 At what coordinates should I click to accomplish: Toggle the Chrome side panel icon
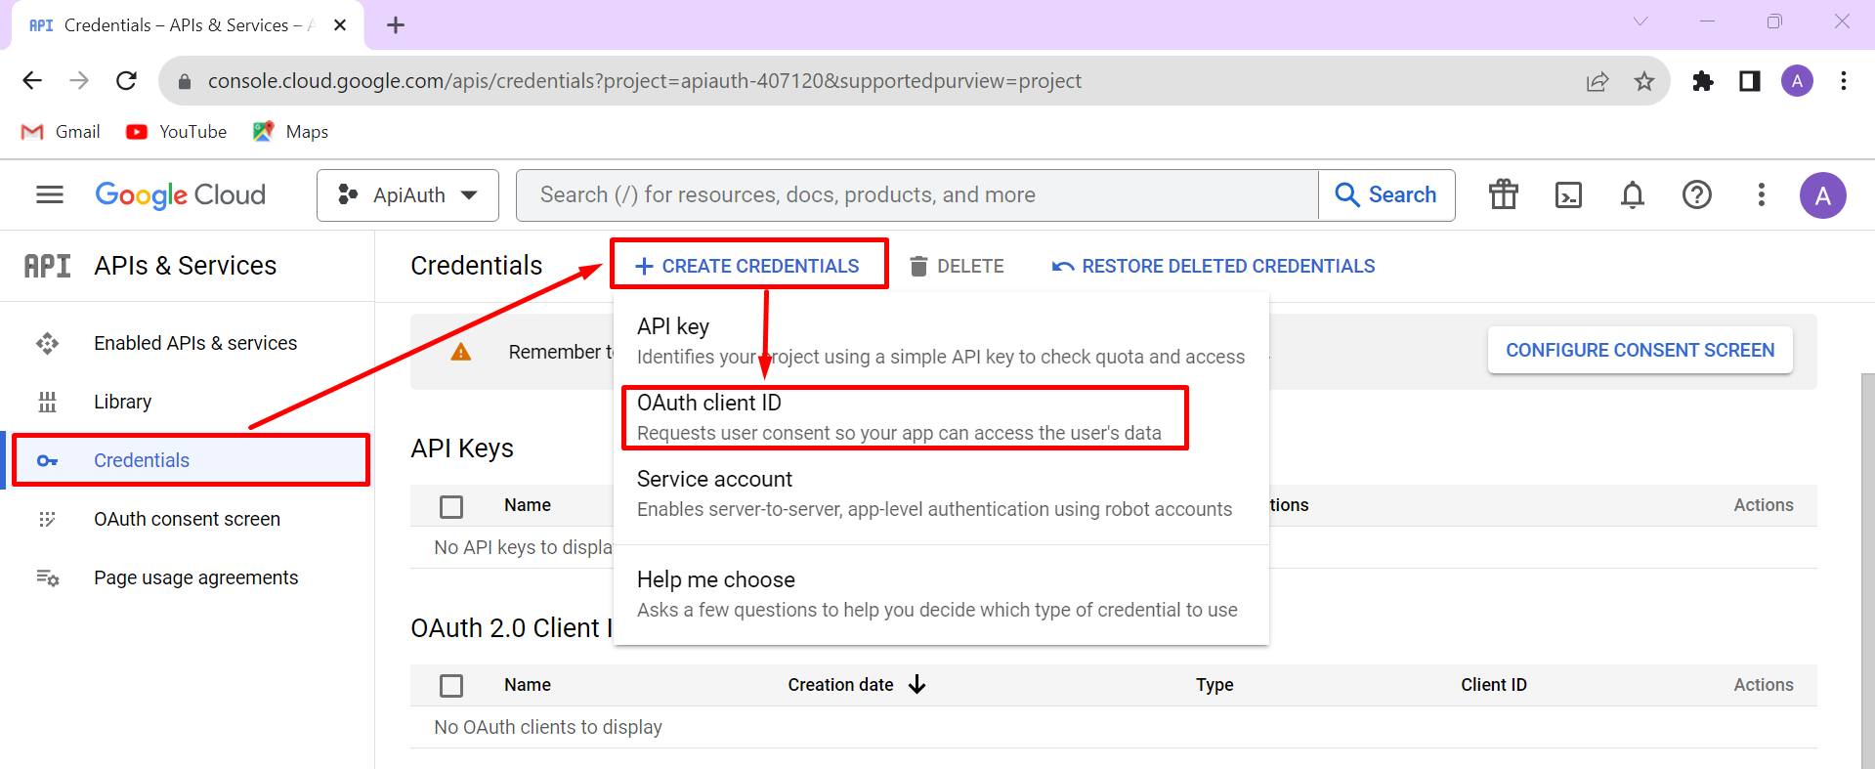point(1750,81)
